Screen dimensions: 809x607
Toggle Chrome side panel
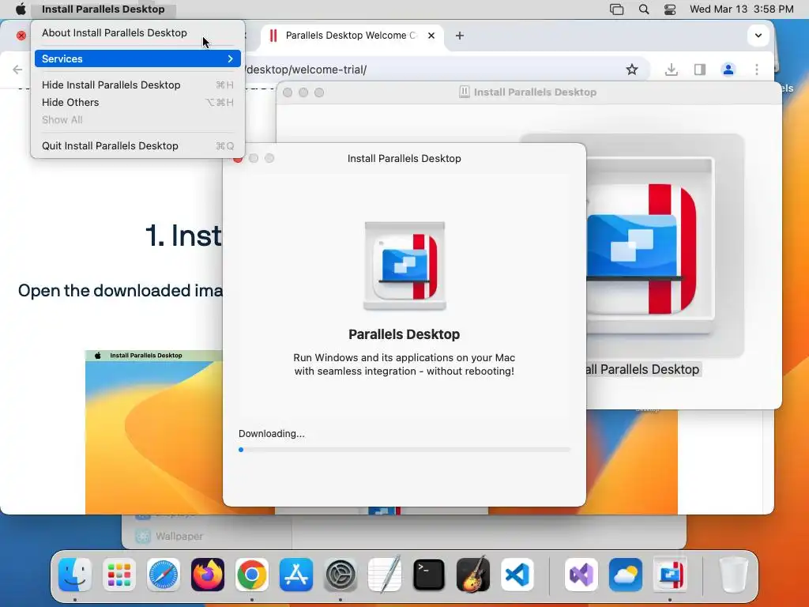tap(700, 70)
